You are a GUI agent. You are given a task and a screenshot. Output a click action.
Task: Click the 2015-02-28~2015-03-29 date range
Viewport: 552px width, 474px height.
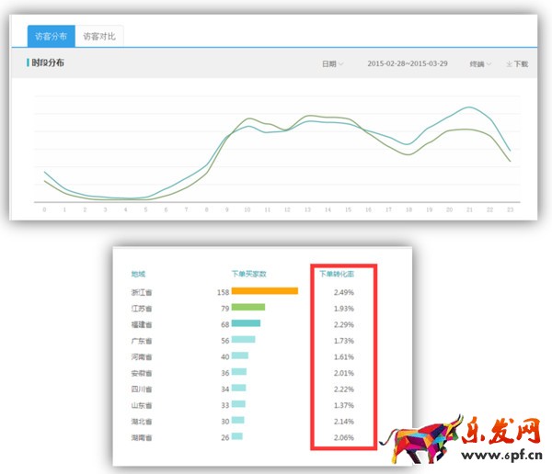click(408, 64)
